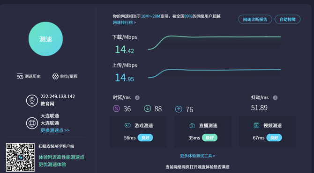
Task: Open the 网速排行榜 link
Action: 124,22
